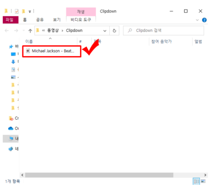Close the Clipdown window

[200, 11]
